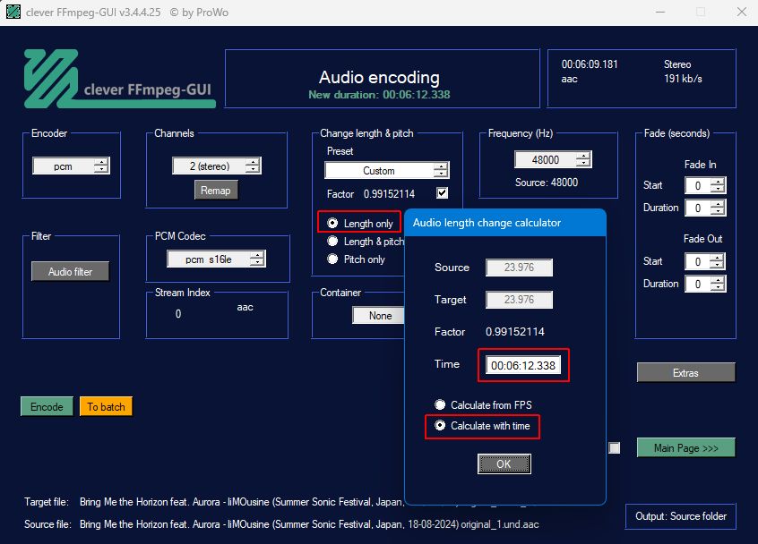Open the Channels 2 (stereo) selector

pyautogui.click(x=217, y=166)
